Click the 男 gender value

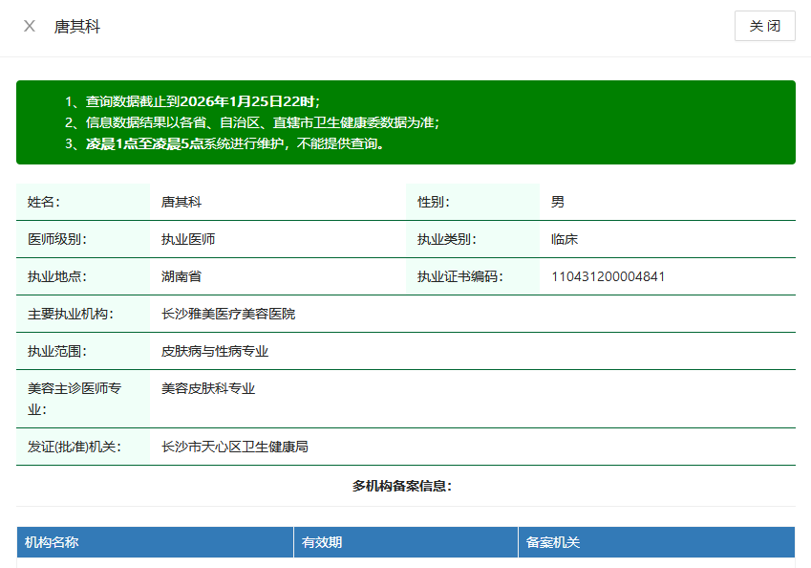tap(558, 202)
